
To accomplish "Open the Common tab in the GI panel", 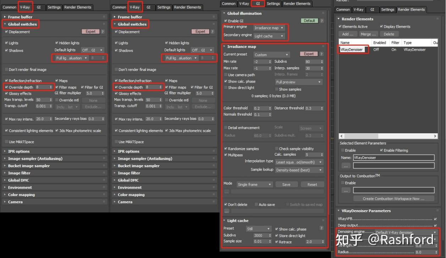I will 228,4.
